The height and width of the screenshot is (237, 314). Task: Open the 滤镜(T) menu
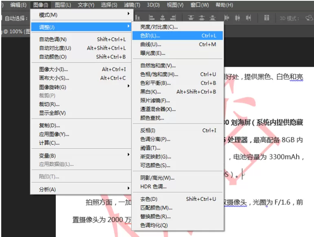(x=132, y=5)
